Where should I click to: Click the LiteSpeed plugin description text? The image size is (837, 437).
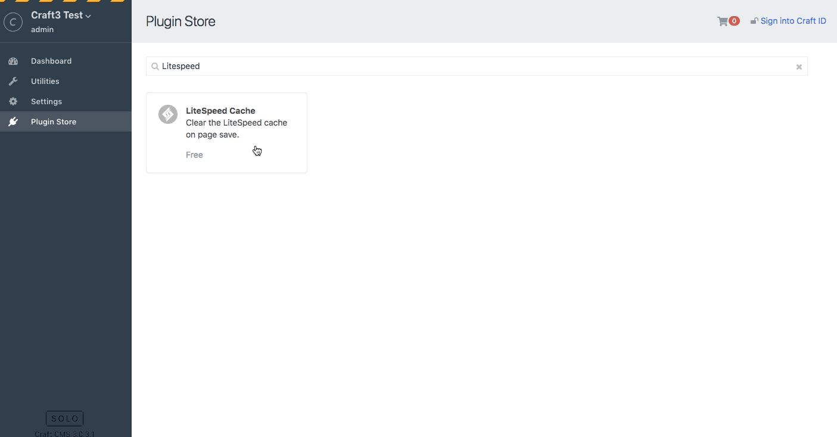237,129
